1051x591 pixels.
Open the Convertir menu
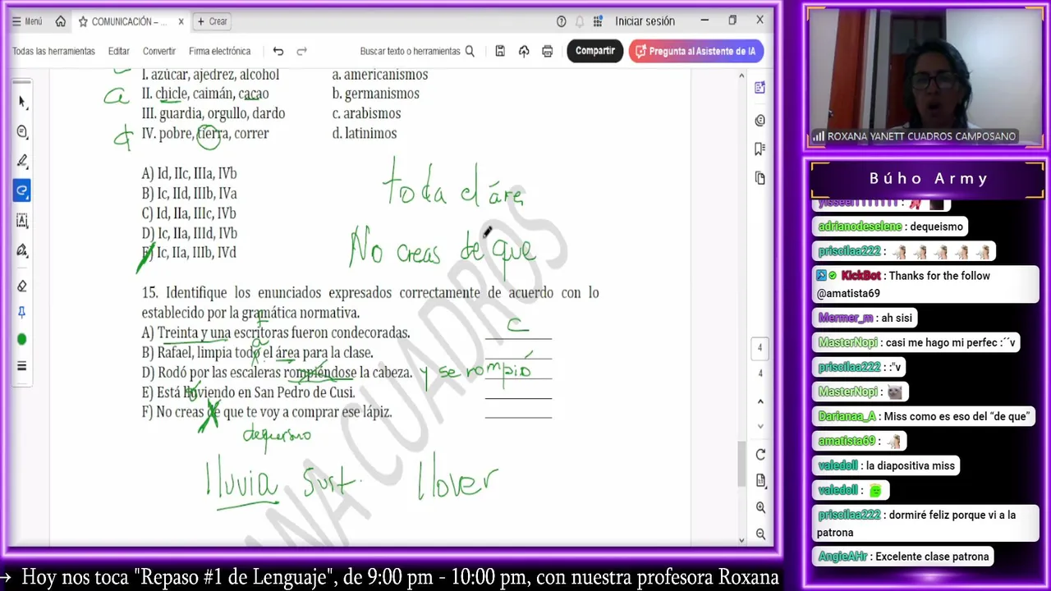click(159, 51)
